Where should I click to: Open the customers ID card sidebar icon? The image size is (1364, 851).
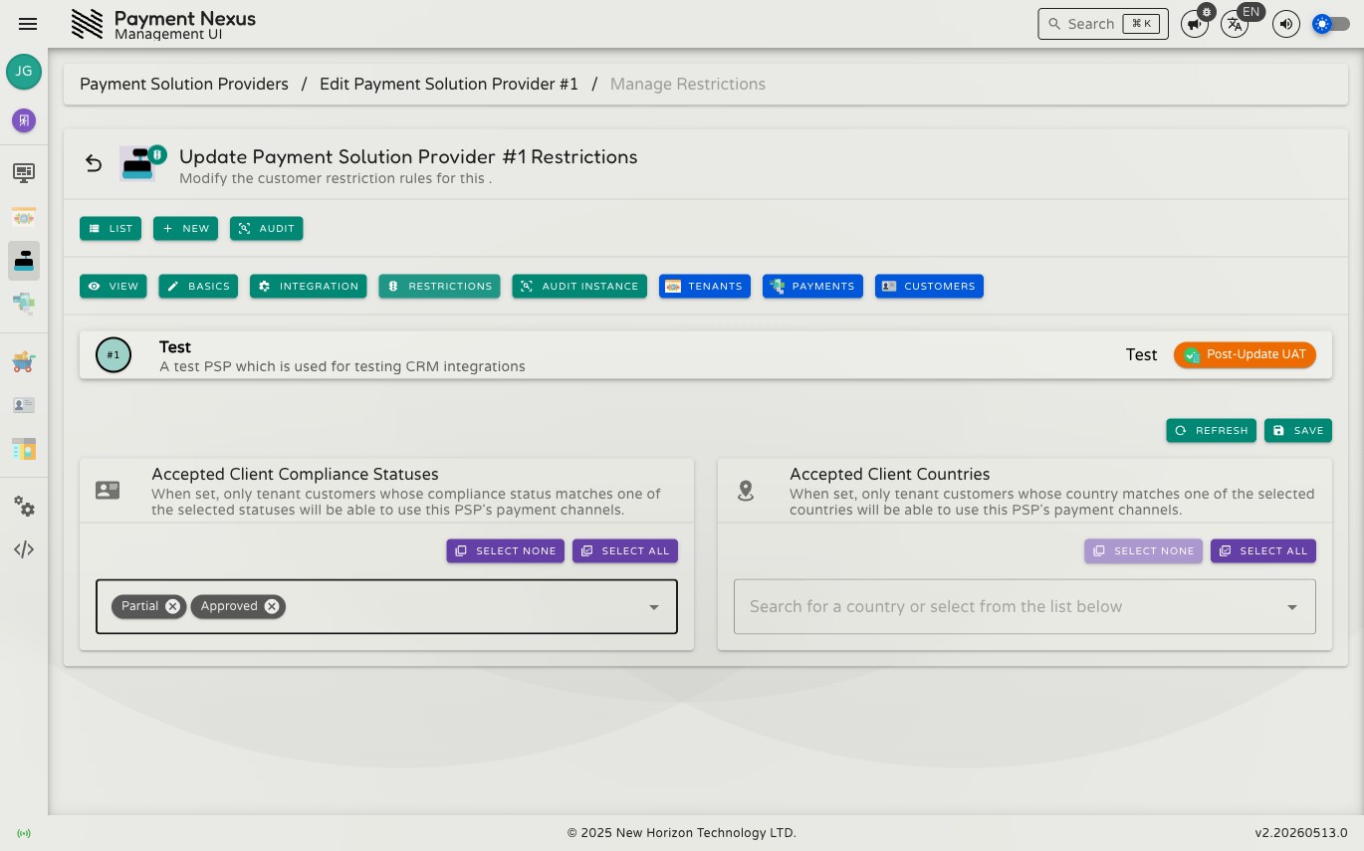(x=24, y=405)
